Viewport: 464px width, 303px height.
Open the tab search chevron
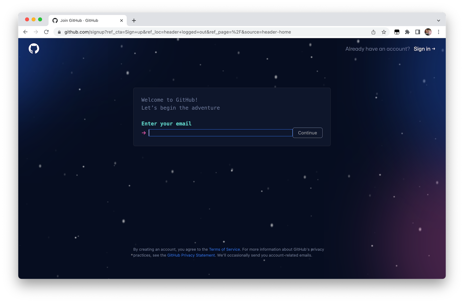(438, 20)
